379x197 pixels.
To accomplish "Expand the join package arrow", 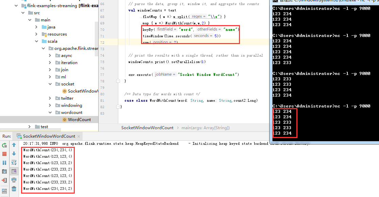I will 50,70.
